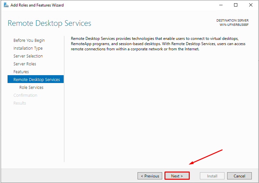The width and height of the screenshot is (259, 183).
Task: Jump to the Features page
Action: (x=21, y=72)
